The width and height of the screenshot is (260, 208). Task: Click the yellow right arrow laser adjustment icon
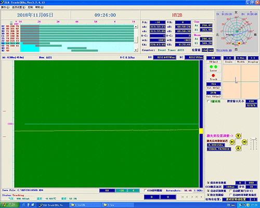(244, 142)
